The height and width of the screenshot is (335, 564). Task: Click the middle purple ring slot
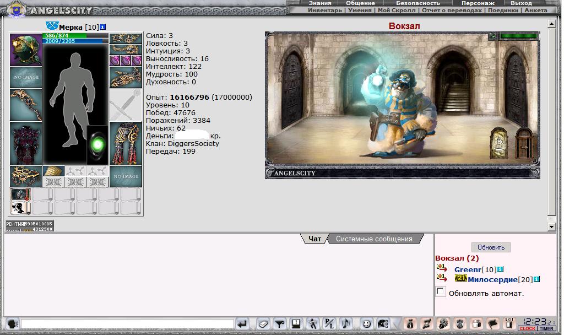pos(126,61)
